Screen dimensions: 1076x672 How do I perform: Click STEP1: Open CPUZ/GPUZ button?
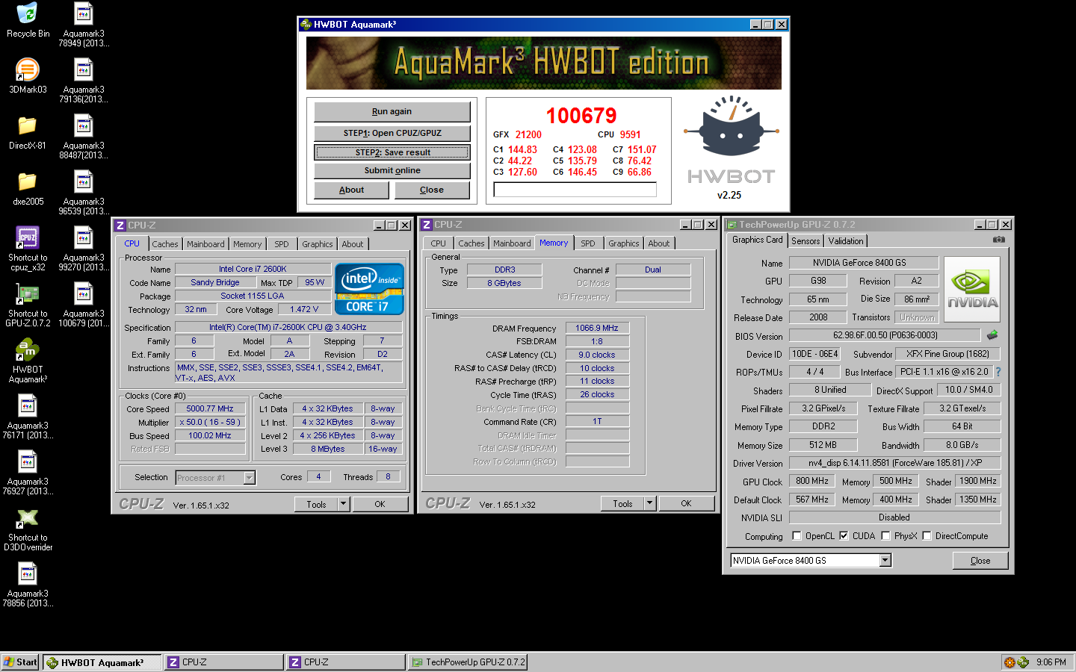pyautogui.click(x=392, y=133)
